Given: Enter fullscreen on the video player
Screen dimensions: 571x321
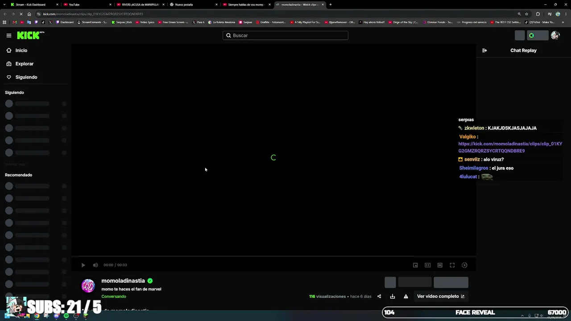Looking at the screenshot, I should [x=452, y=265].
